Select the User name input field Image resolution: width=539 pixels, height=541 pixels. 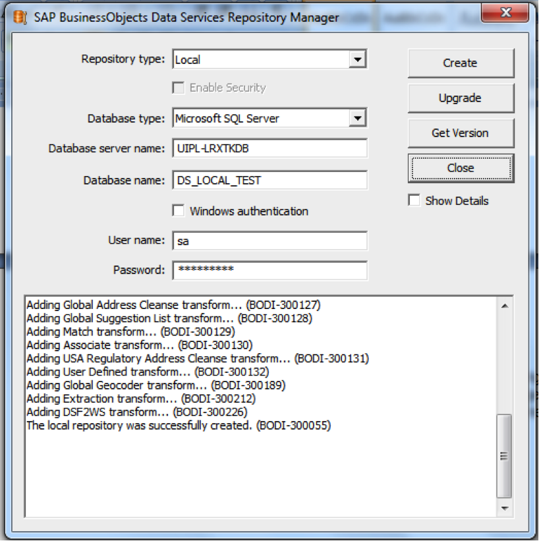[x=270, y=241]
